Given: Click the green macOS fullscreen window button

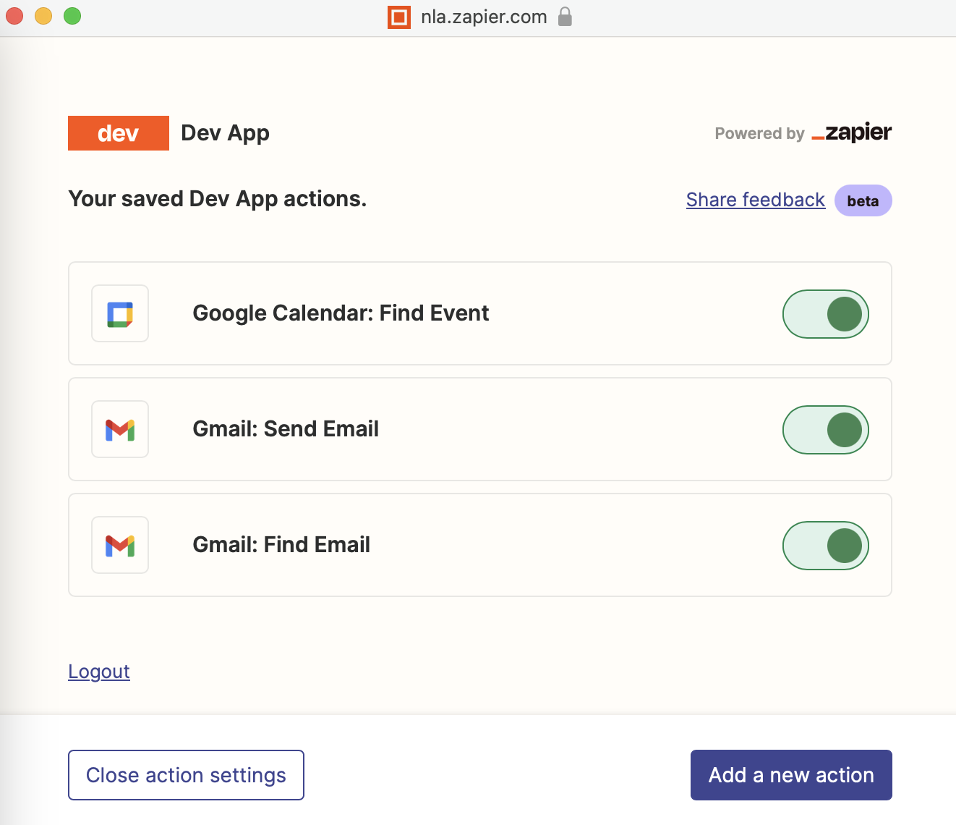Looking at the screenshot, I should [72, 16].
